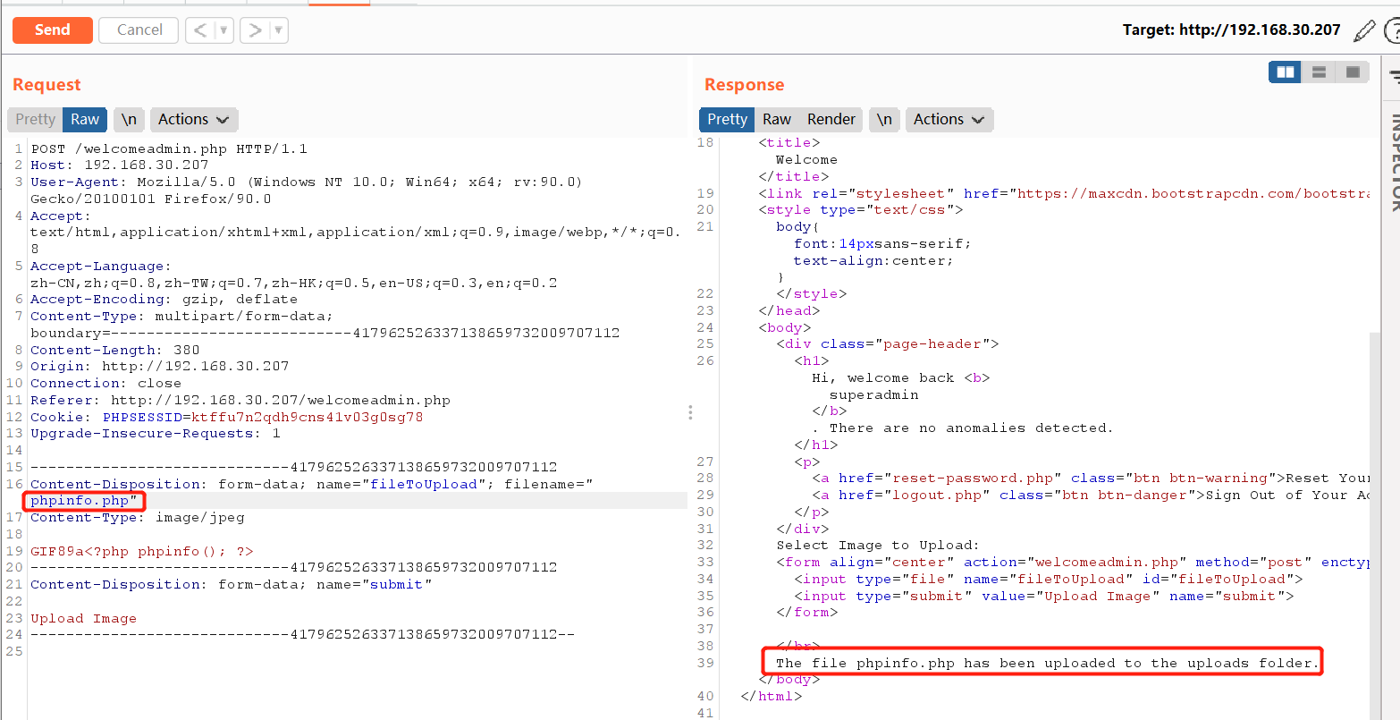
Task: Click the stylesheet link line in response
Action: (x=1064, y=193)
